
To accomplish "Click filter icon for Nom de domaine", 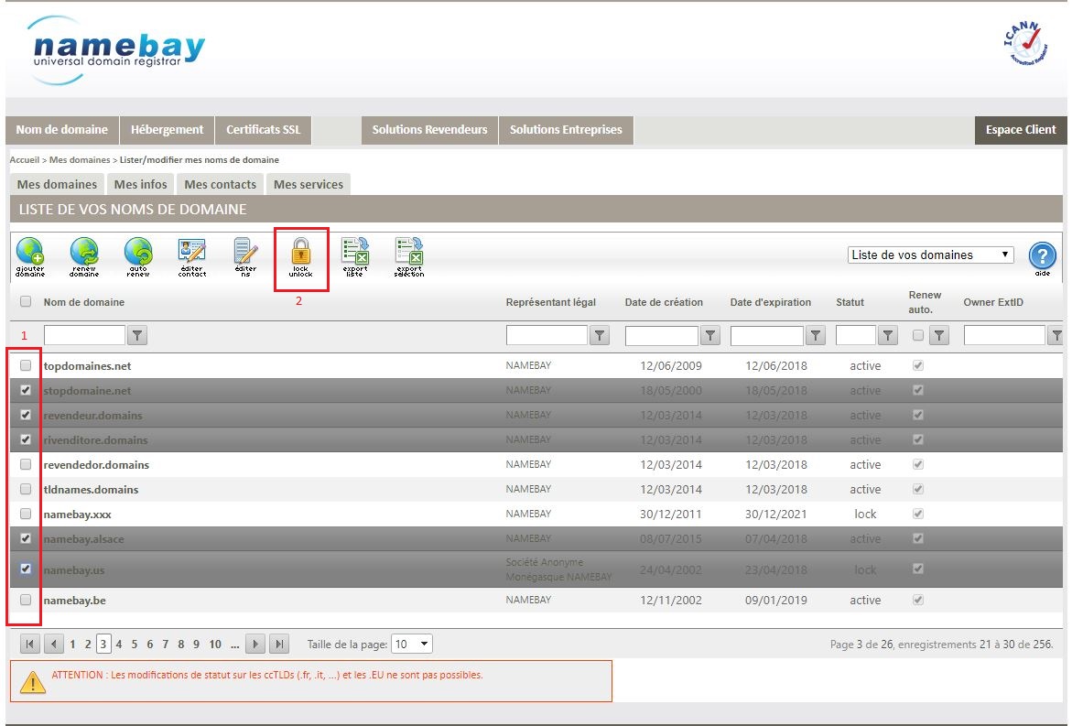I will point(137,335).
